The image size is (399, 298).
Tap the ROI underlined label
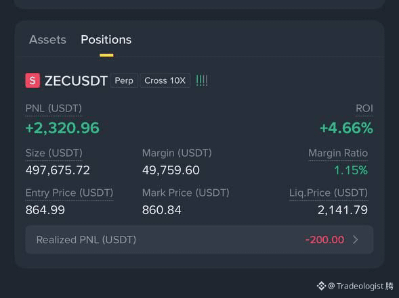pos(364,109)
